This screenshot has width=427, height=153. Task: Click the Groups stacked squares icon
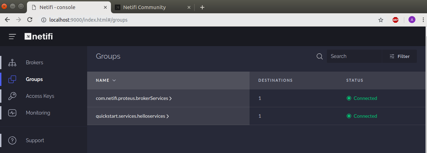[12, 80]
